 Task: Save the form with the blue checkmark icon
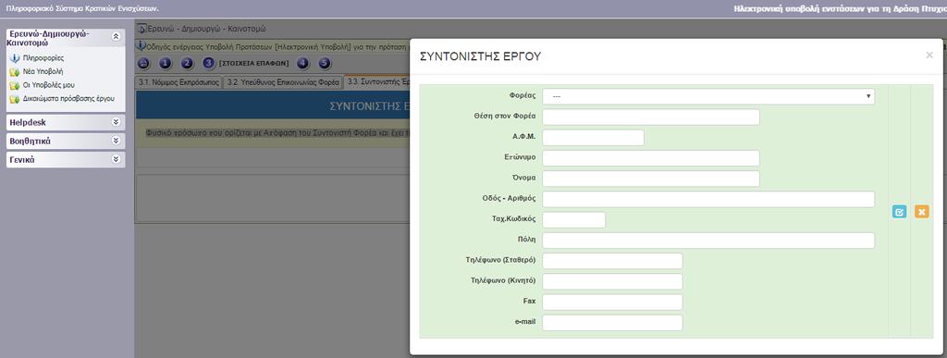point(899,211)
